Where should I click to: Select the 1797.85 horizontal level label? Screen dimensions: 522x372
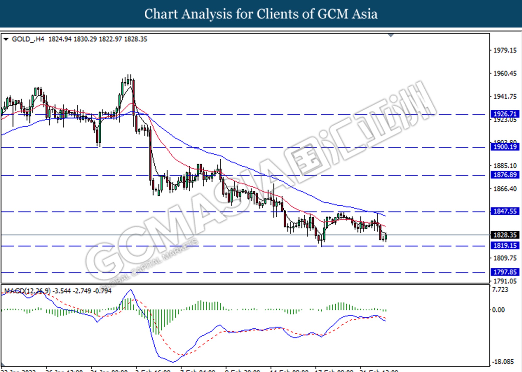pos(505,272)
